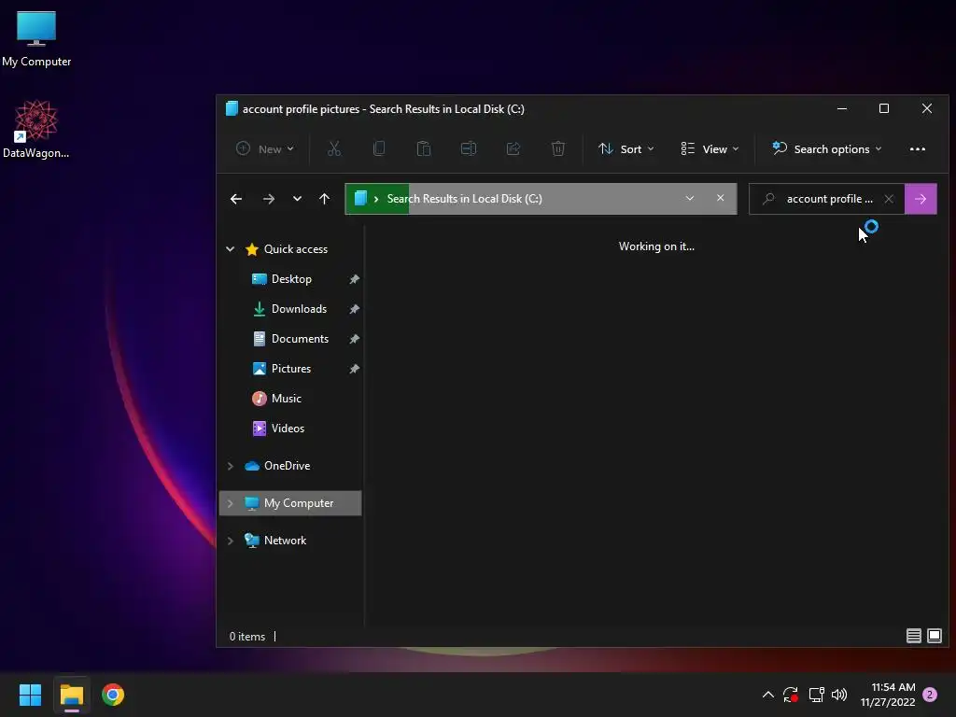The image size is (956, 717).
Task: Click the Copy icon in toolbar
Action: pyautogui.click(x=379, y=148)
